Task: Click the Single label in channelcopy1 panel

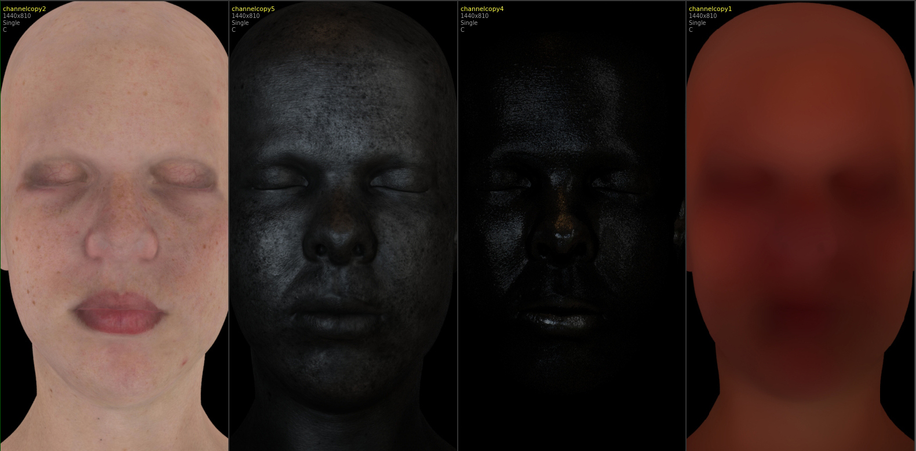Action: pos(698,23)
